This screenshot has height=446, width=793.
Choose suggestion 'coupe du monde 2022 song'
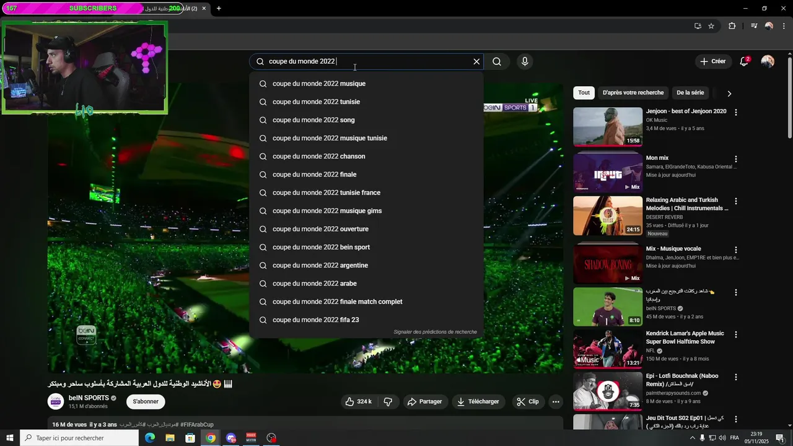pyautogui.click(x=366, y=120)
